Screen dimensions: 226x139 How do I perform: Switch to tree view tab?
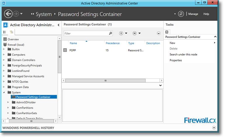11,32
